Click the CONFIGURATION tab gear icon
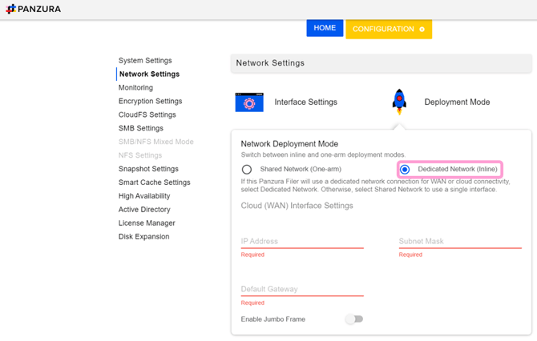Screen dimensions: 537x341 click(422, 30)
